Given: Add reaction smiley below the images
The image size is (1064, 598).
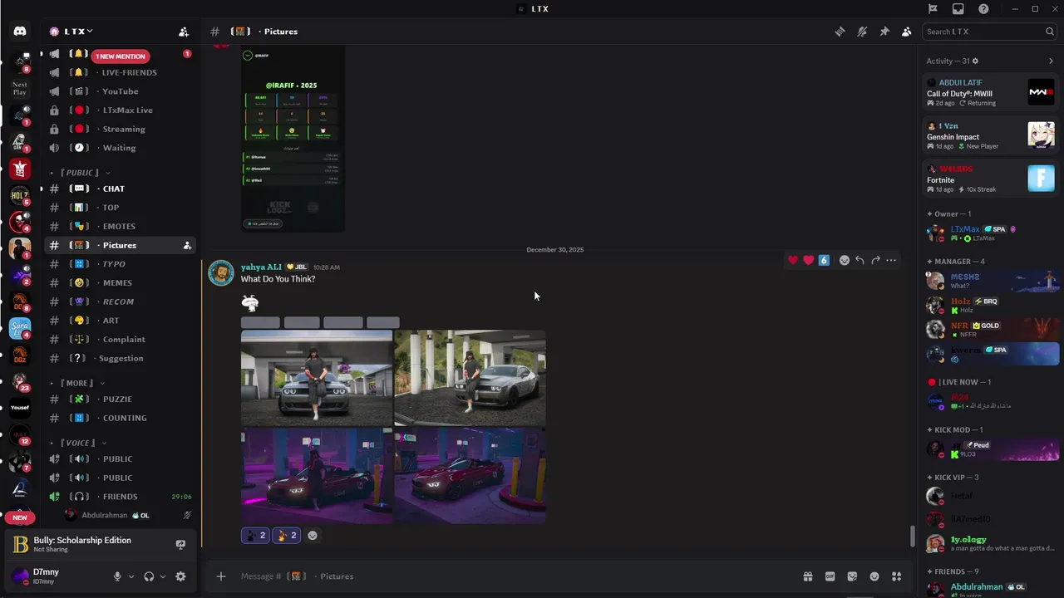Looking at the screenshot, I should (313, 536).
